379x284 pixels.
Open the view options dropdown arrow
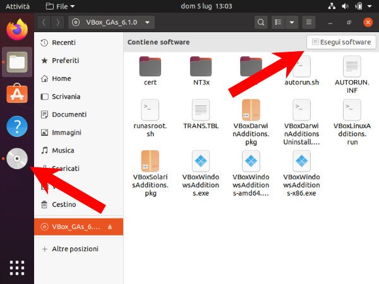(292, 23)
